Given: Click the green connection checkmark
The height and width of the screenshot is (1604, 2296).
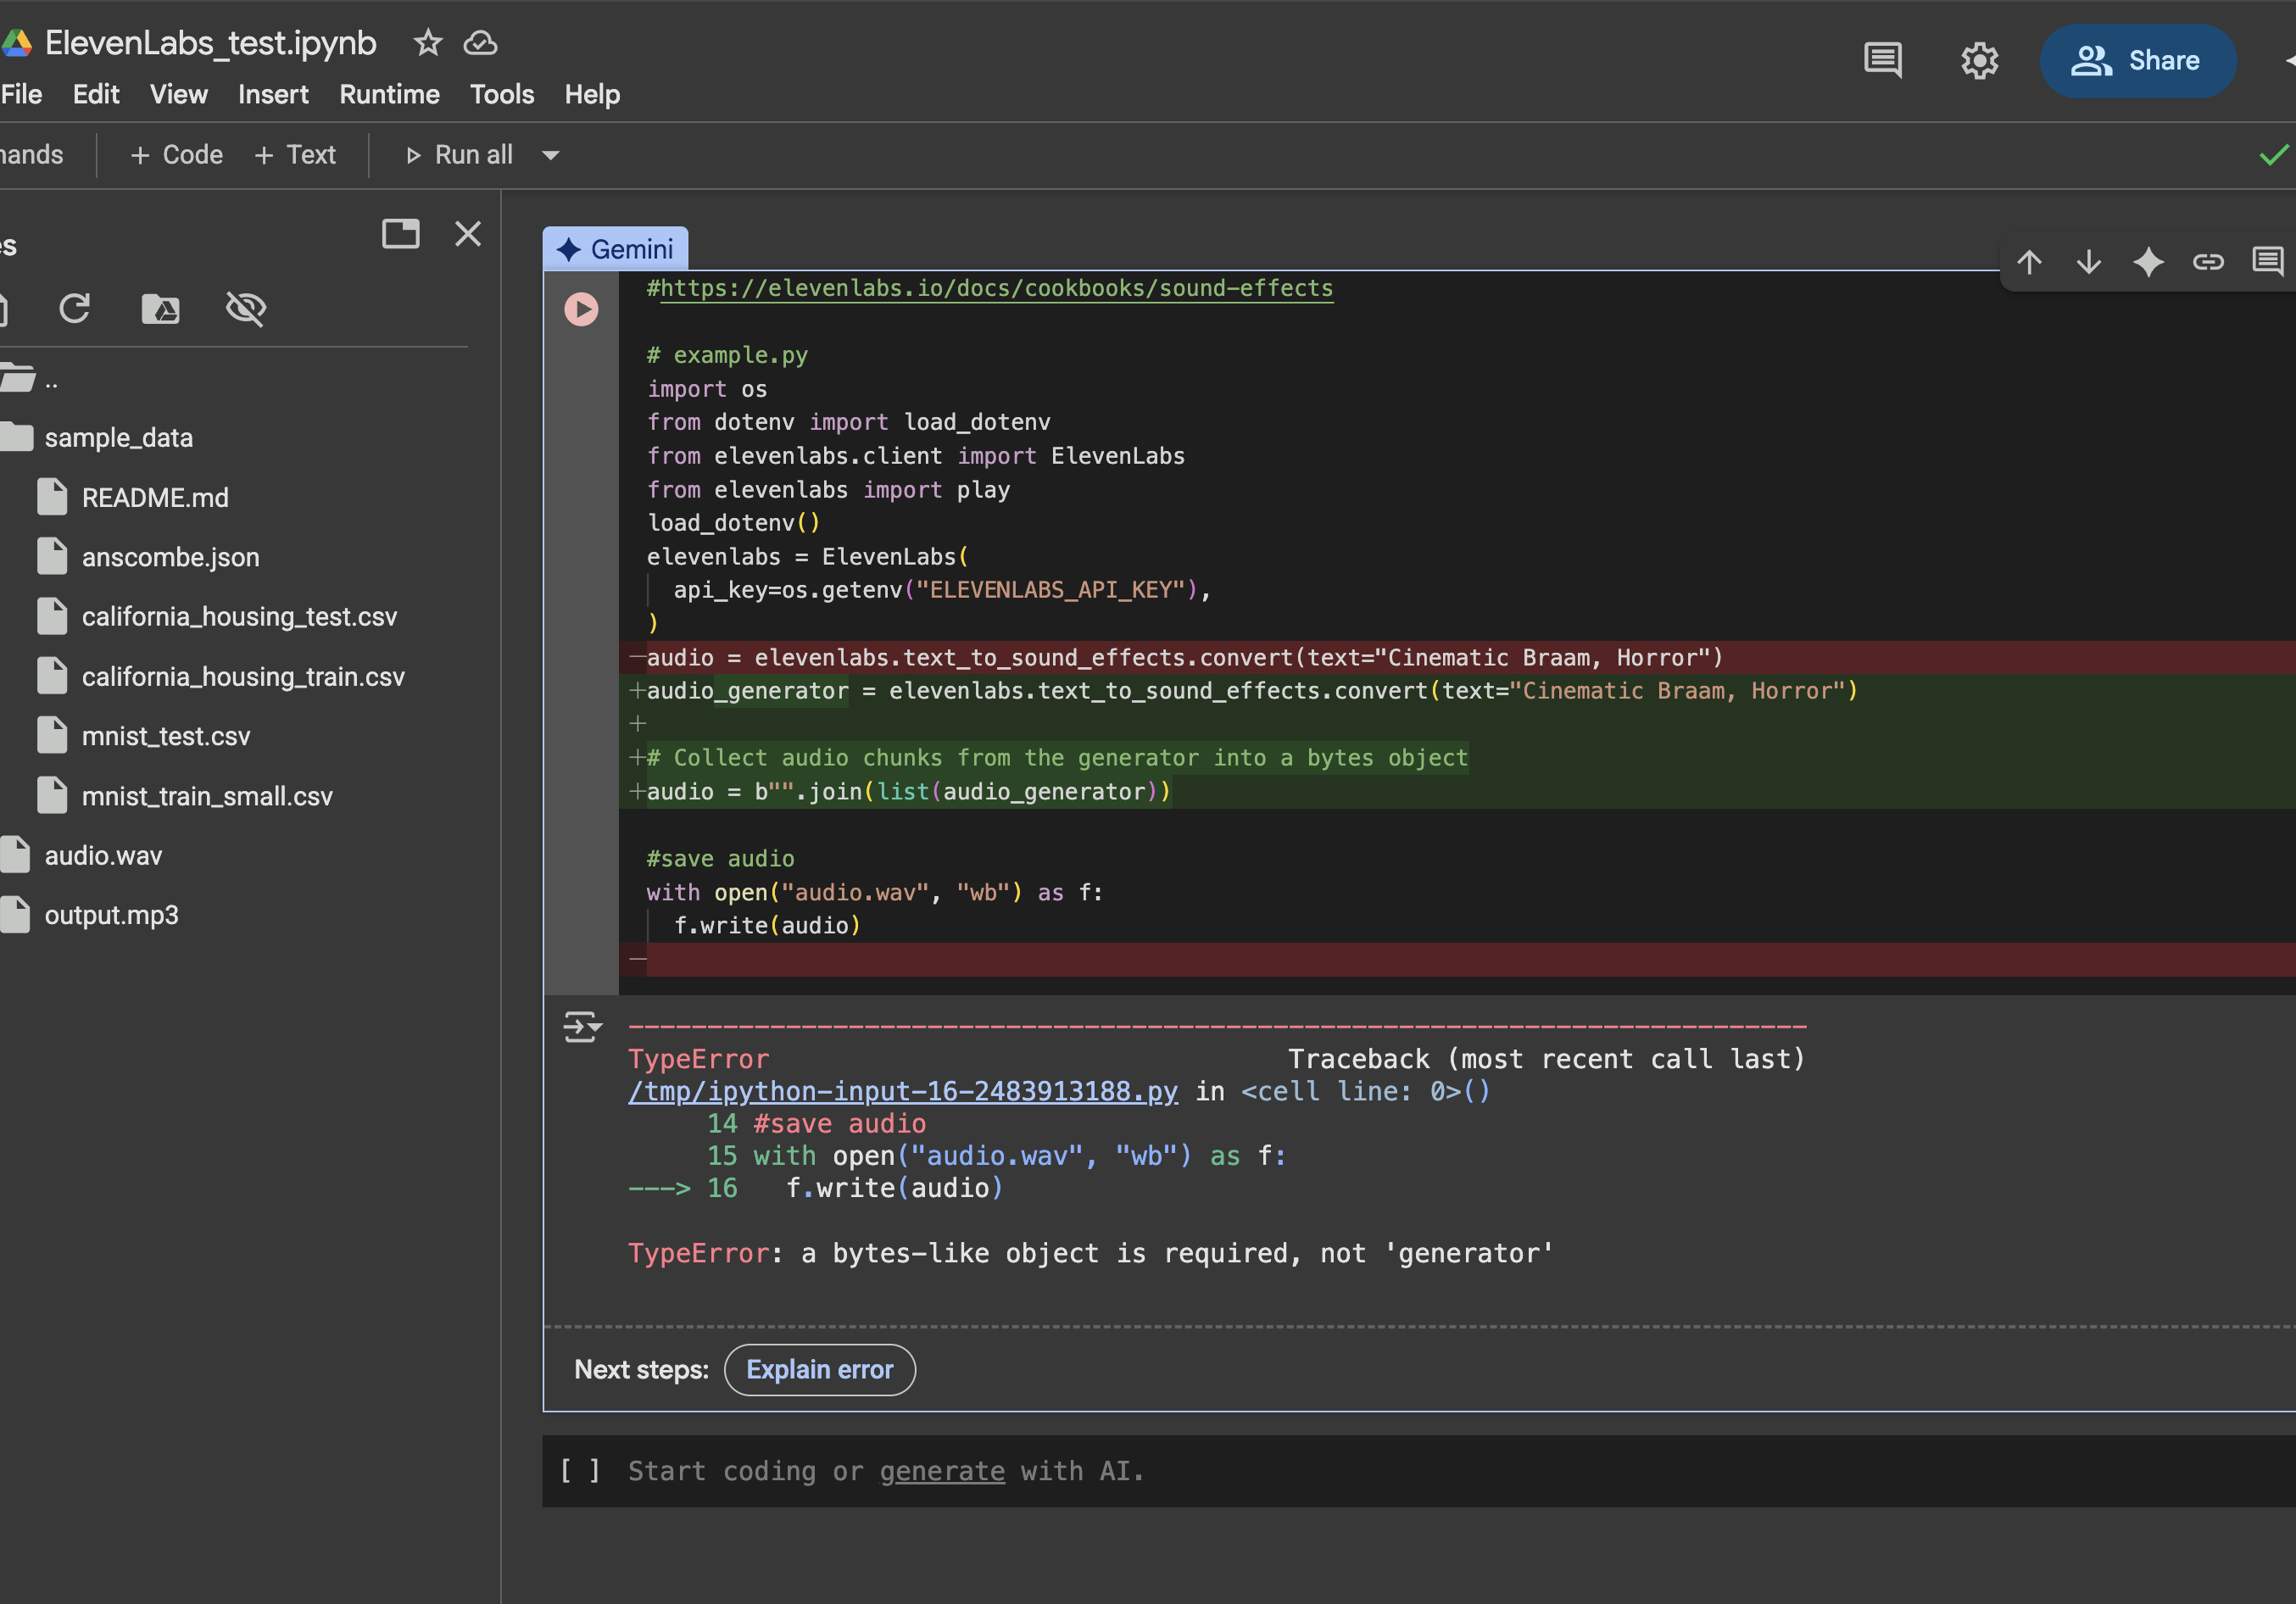Looking at the screenshot, I should click(2274, 154).
